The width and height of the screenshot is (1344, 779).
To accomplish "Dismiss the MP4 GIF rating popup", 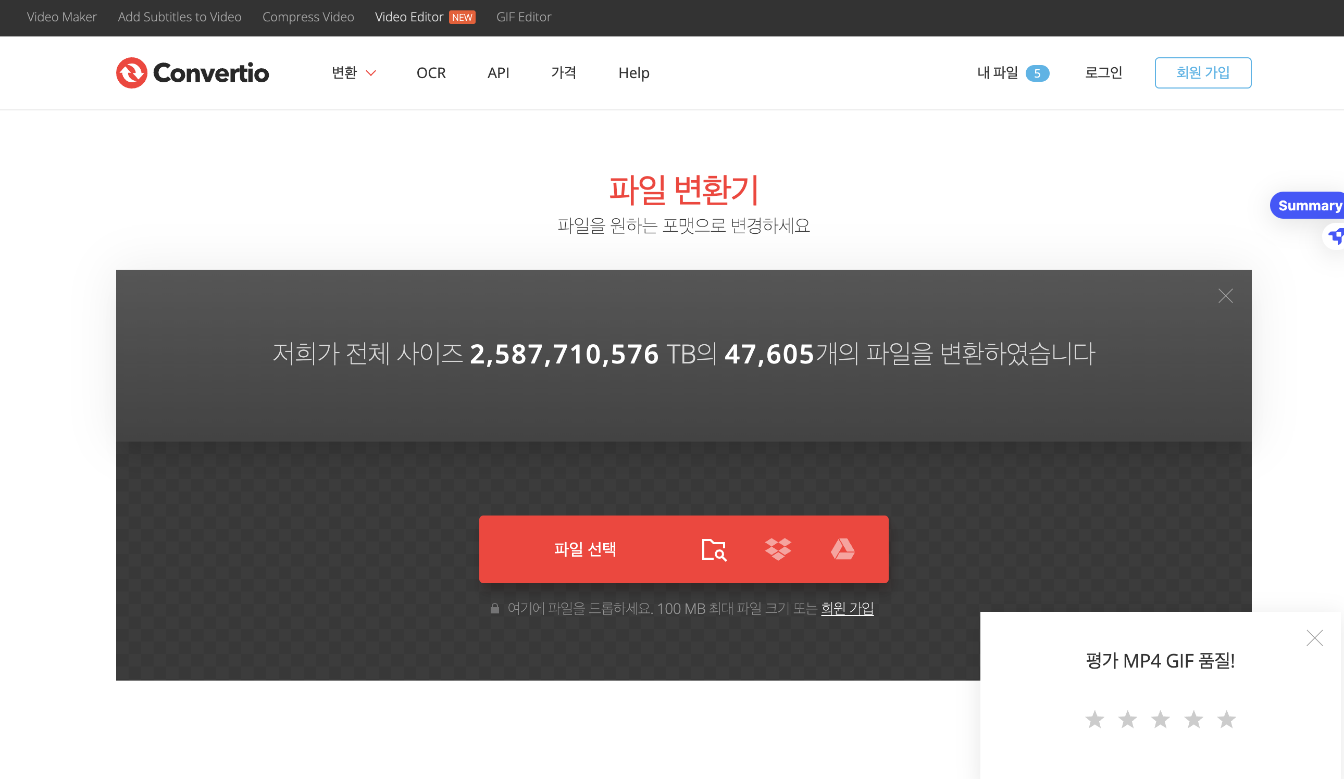I will pyautogui.click(x=1314, y=638).
